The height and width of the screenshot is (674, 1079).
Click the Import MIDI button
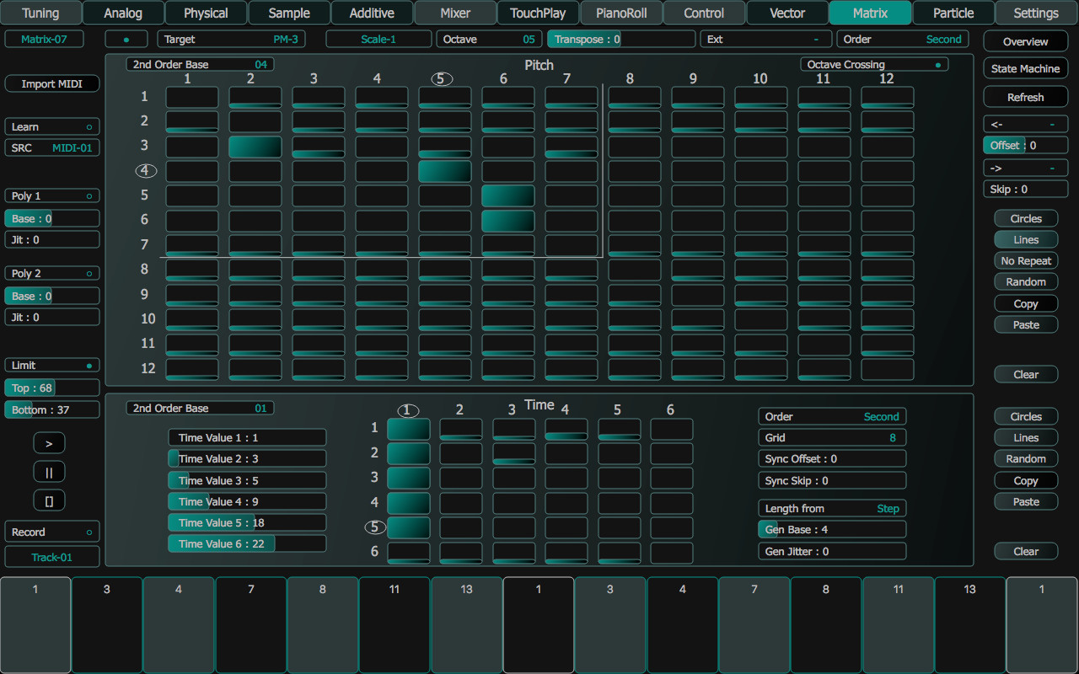coord(51,83)
